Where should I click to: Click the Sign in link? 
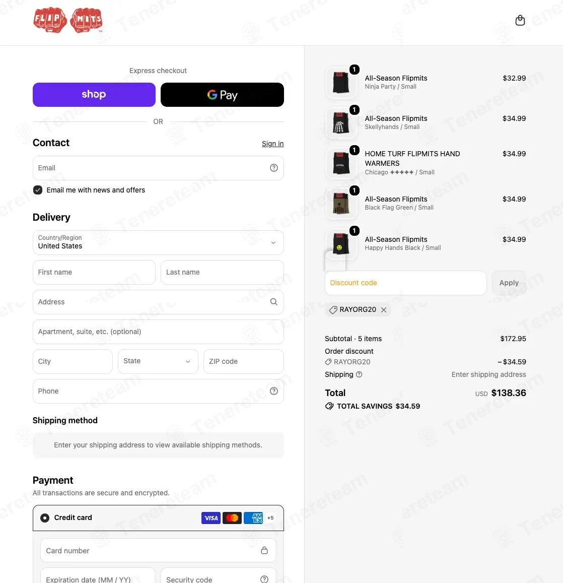pyautogui.click(x=272, y=144)
